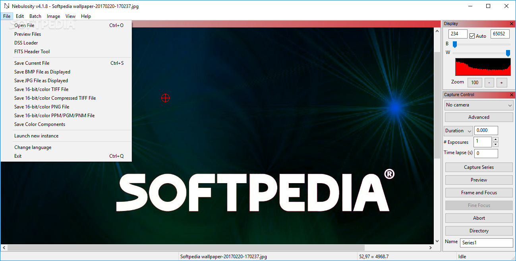Choose Exit from File menu

point(66,156)
